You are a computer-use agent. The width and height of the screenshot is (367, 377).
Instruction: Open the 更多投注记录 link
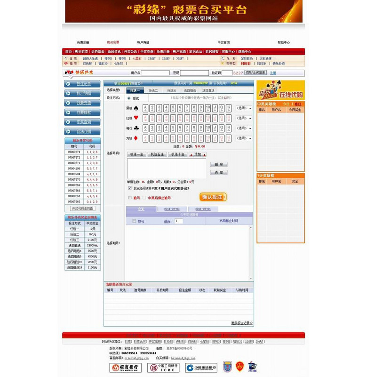(242, 323)
